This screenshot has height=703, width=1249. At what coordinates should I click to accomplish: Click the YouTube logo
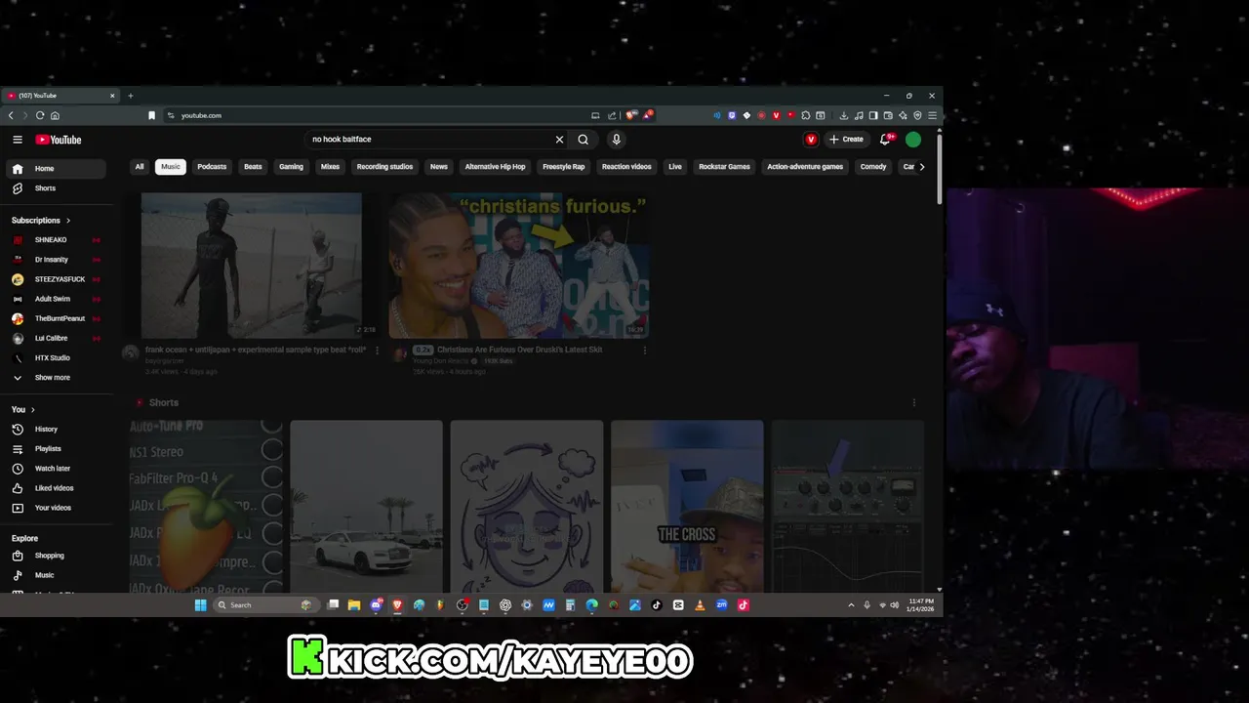(59, 140)
